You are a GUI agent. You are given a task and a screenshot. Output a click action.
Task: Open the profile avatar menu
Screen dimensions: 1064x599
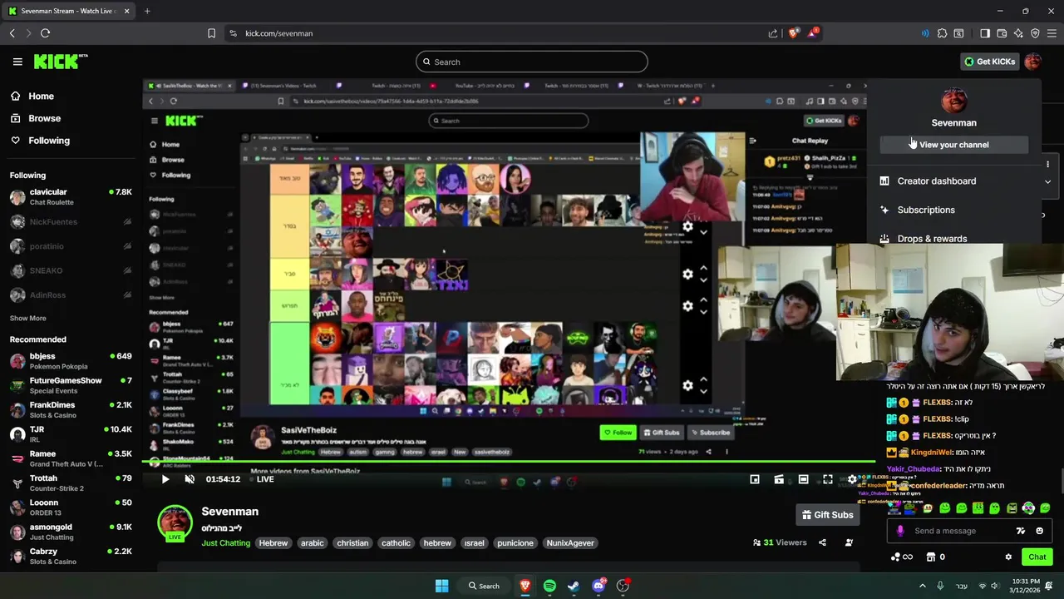[1032, 62]
